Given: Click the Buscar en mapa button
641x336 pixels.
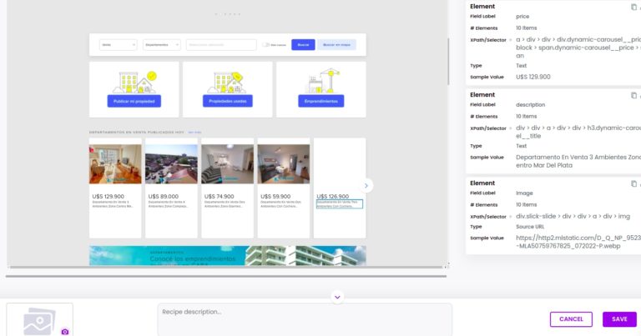Looking at the screenshot, I should point(336,45).
